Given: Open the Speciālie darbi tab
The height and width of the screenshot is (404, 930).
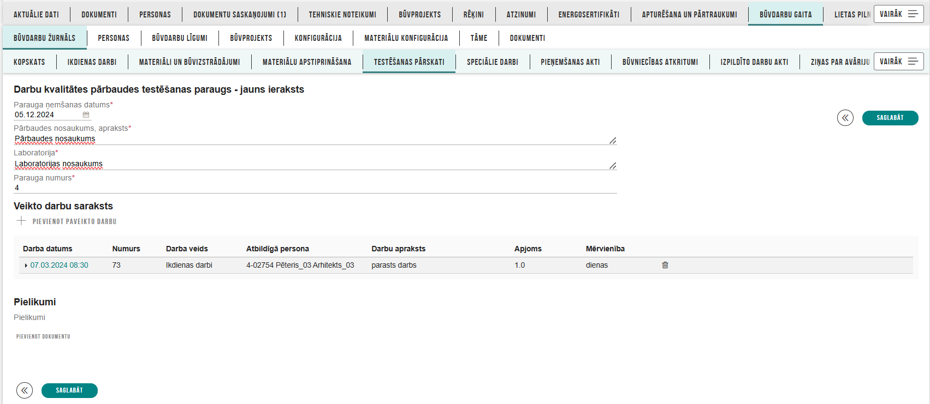Looking at the screenshot, I should (x=493, y=62).
